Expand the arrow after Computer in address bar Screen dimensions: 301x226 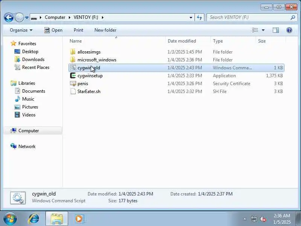(70, 17)
